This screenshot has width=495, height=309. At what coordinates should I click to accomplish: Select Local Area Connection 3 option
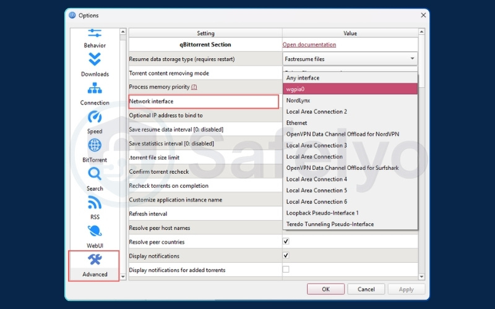pos(350,145)
